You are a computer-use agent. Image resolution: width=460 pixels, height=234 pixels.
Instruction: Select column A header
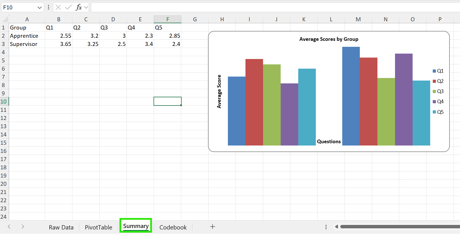(x=27, y=19)
